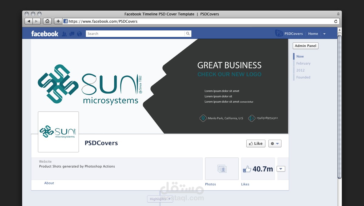Click the Facebook favicon in the address bar
Viewport: 364px width, 206px height.
pos(65,22)
